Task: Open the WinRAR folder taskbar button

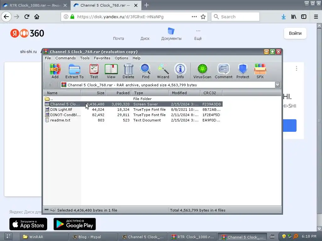Action: click(x=44, y=237)
